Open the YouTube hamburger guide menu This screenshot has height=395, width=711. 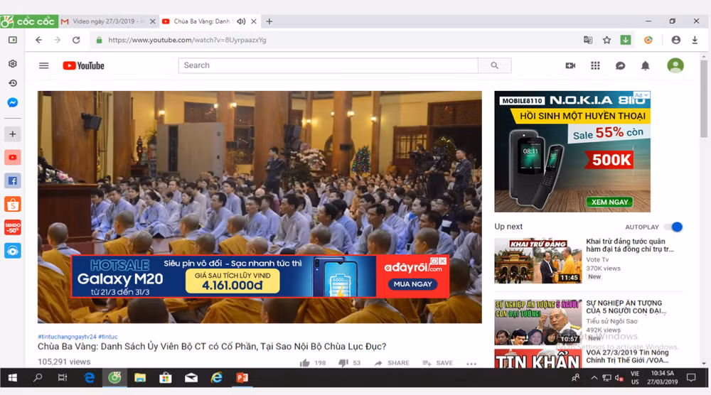43,65
